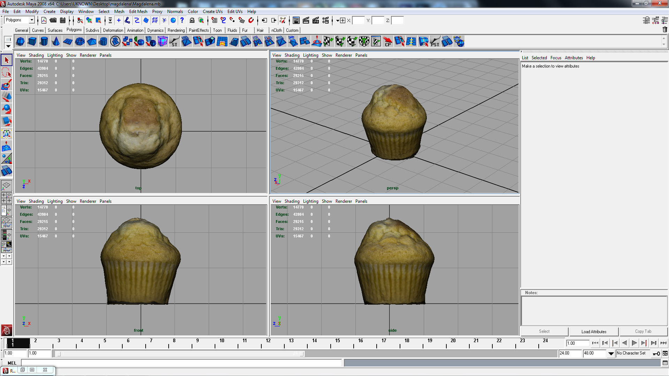Toggle the auto keyframe key button
This screenshot has height=376, width=669.
[x=656, y=353]
